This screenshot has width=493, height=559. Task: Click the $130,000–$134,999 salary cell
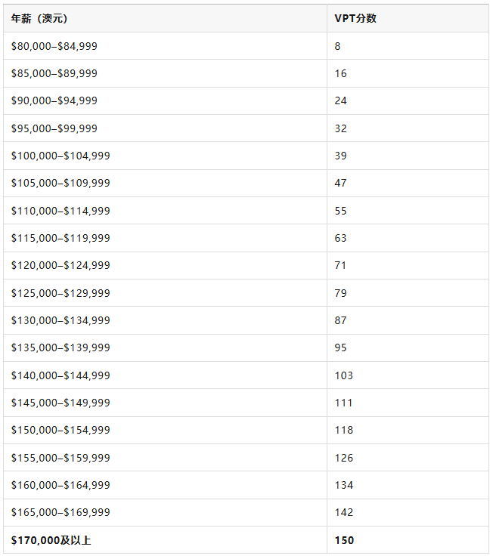(x=165, y=320)
